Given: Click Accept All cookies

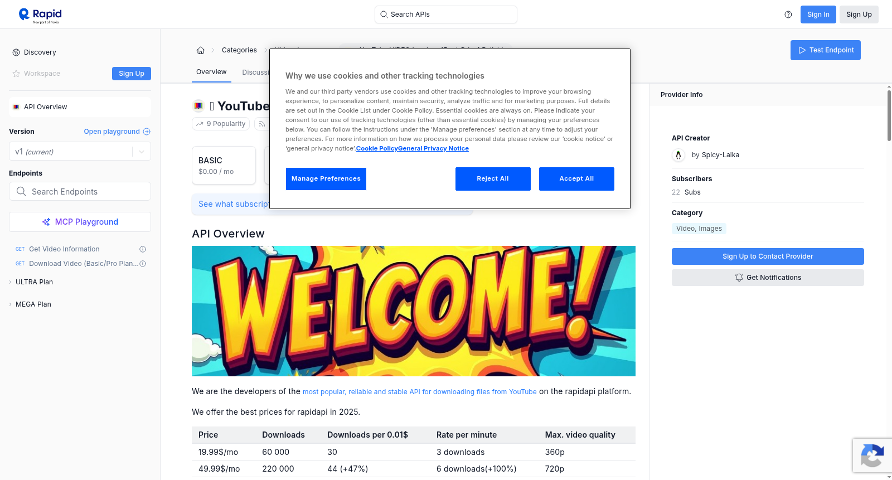Looking at the screenshot, I should (x=576, y=179).
